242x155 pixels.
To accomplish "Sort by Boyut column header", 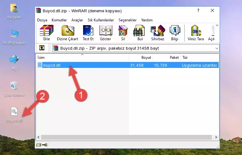I will [x=141, y=58].
